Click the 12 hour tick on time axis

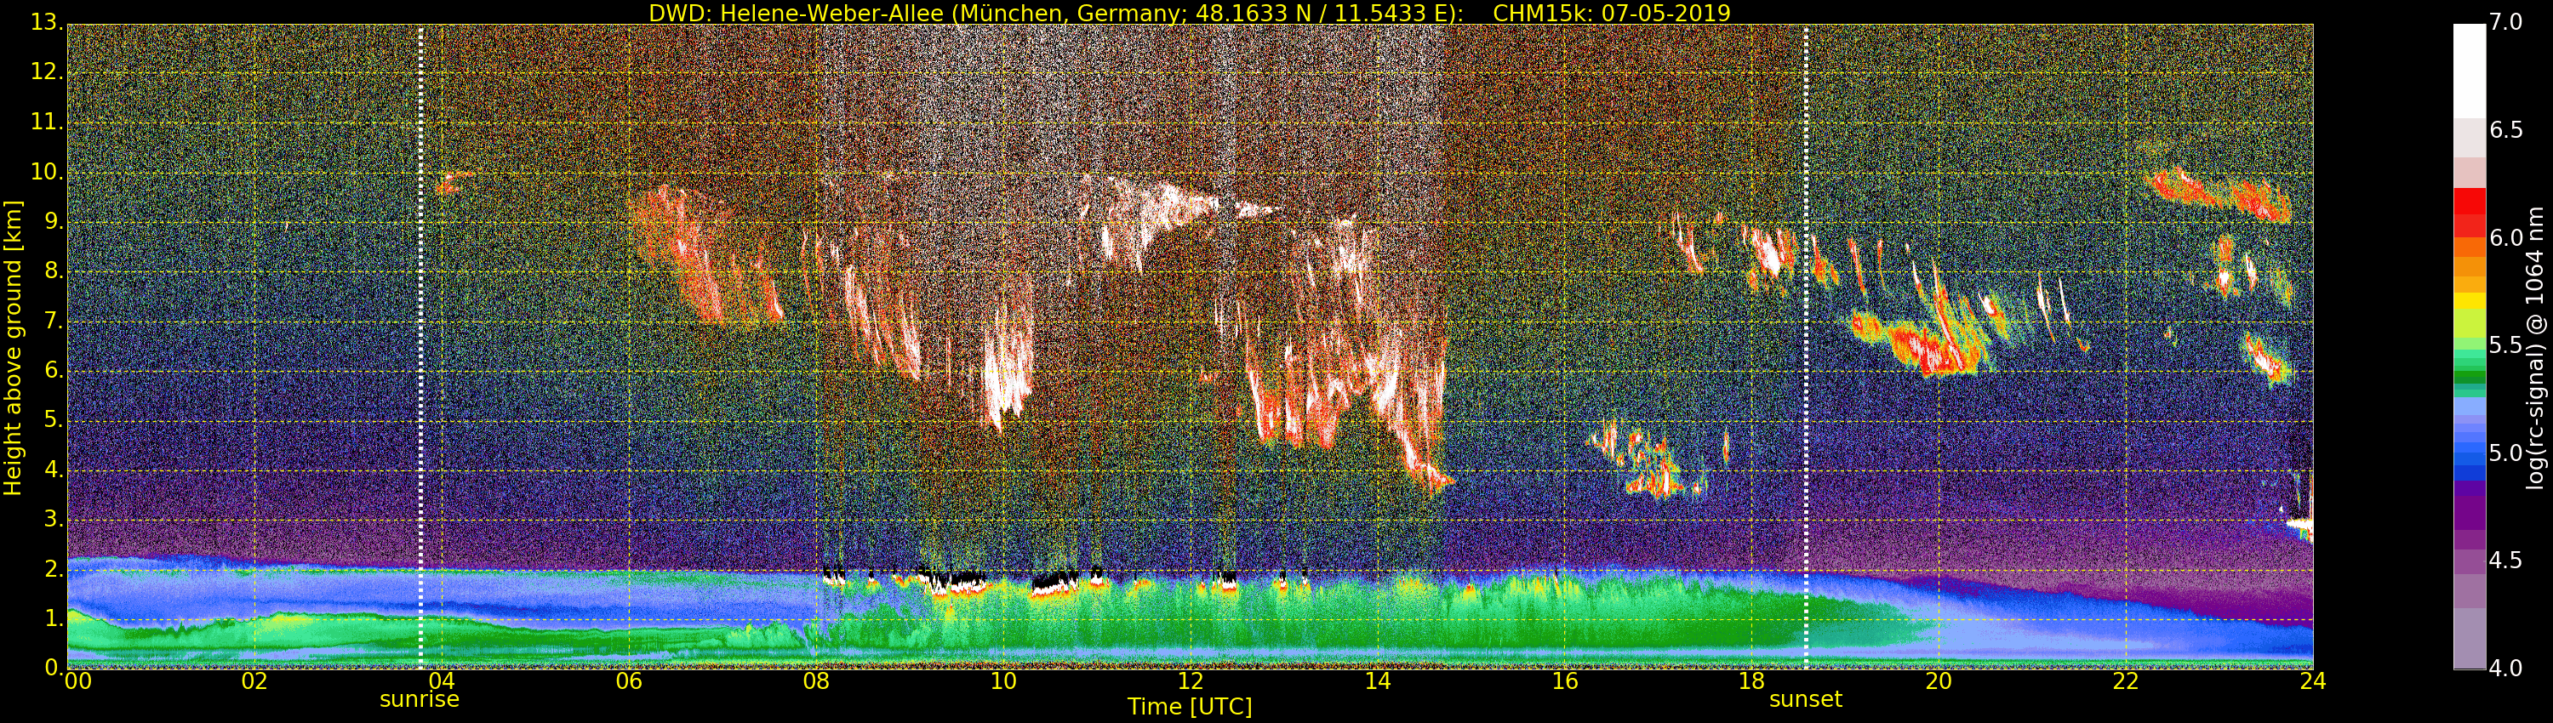[x=1191, y=681]
